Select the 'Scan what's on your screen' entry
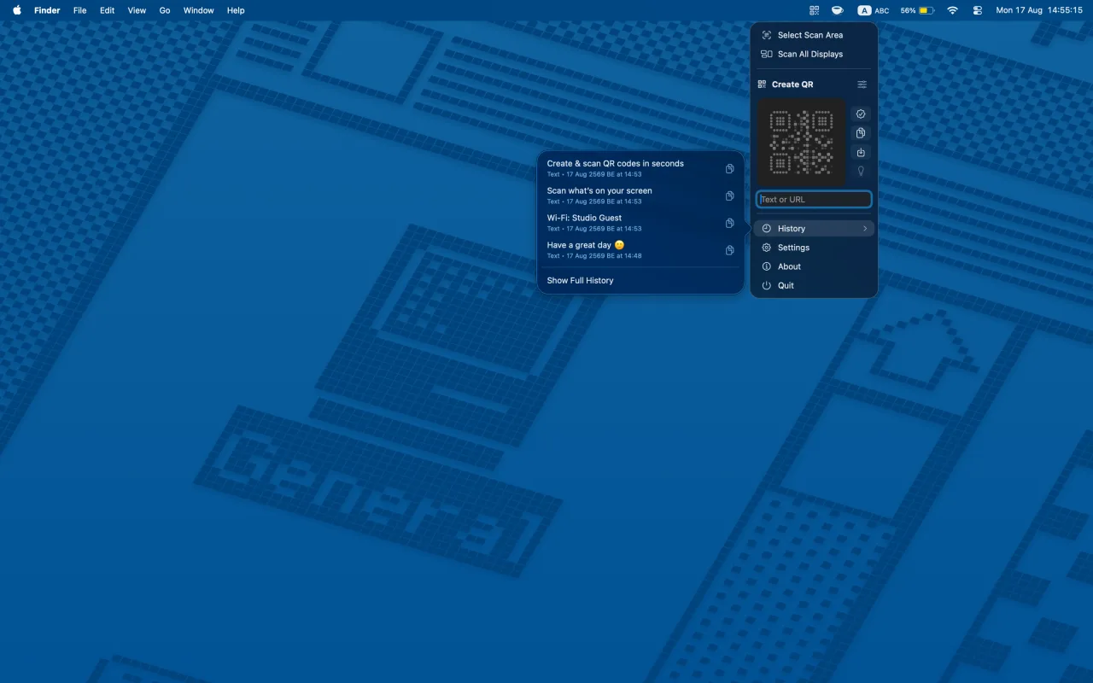This screenshot has width=1093, height=683. click(640, 196)
